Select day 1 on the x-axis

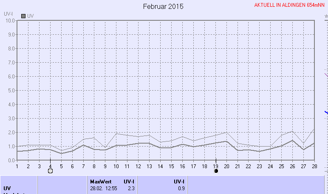coord(17,166)
